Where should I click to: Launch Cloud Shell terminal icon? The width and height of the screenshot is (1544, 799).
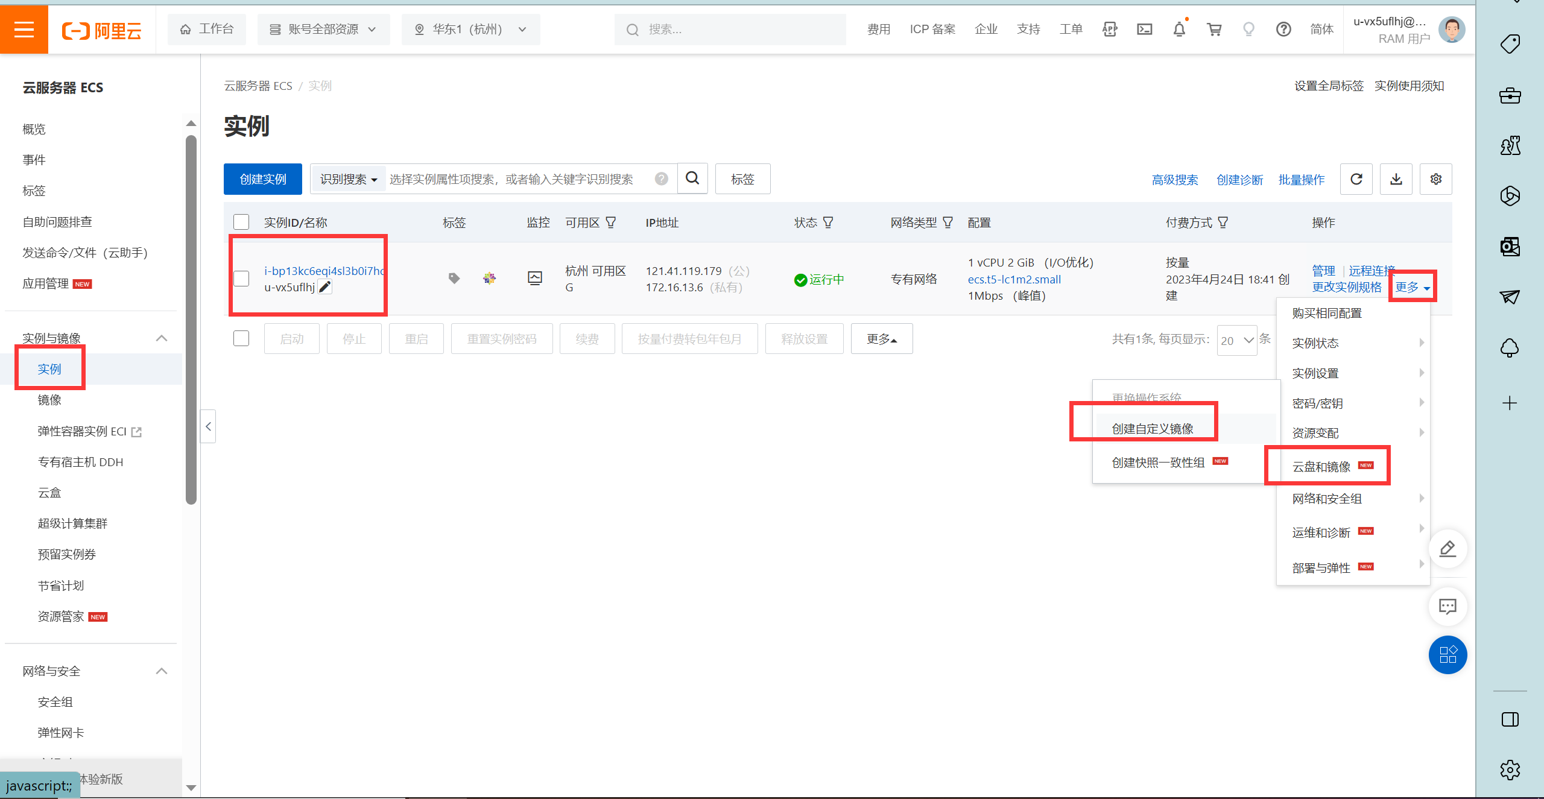click(x=1144, y=29)
